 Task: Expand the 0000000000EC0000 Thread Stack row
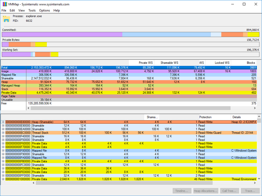click(3, 133)
